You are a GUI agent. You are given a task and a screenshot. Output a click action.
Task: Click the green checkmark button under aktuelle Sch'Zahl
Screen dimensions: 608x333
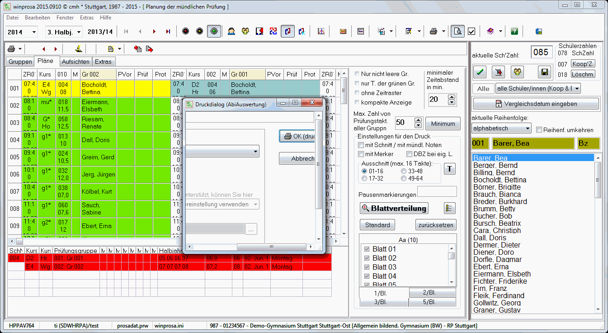[479, 71]
